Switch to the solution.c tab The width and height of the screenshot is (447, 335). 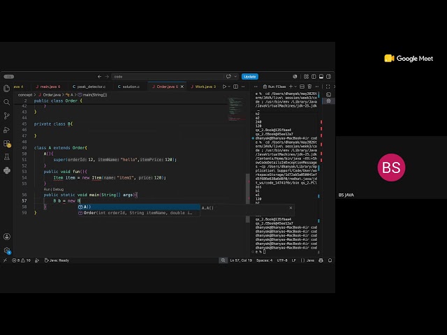[x=129, y=87]
